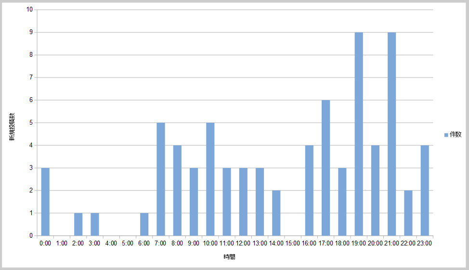Screen dimensions: 469x270
Task: Select the 6:00 bar
Action: pos(144,224)
